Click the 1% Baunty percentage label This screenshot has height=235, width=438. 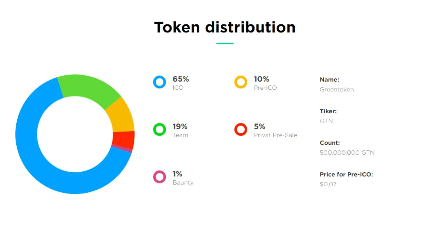coord(178,174)
